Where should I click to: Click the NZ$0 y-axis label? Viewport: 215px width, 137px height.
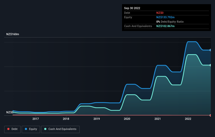click(x=10, y=112)
